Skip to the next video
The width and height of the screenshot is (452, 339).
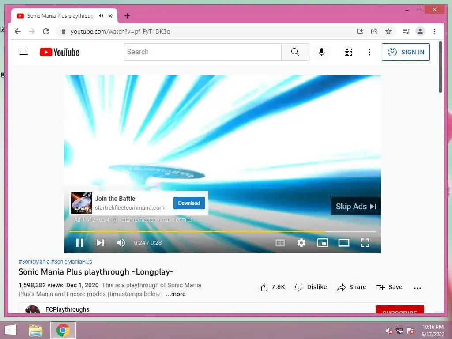[100, 243]
